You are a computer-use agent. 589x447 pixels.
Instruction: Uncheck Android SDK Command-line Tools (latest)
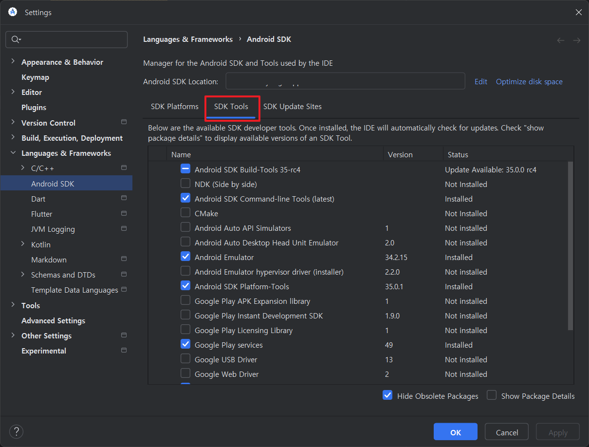pyautogui.click(x=185, y=198)
